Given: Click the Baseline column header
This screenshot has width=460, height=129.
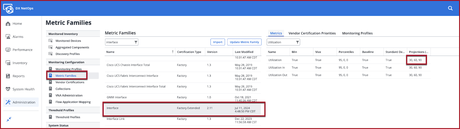Looking at the screenshot, I should [x=368, y=52].
